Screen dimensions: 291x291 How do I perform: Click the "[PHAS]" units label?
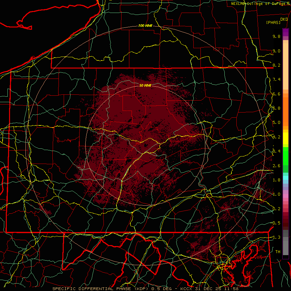point(273,22)
